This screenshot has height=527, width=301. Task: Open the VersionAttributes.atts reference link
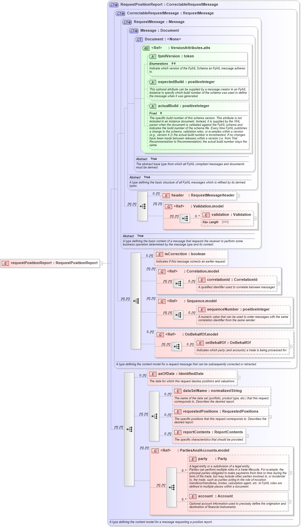coord(190,48)
